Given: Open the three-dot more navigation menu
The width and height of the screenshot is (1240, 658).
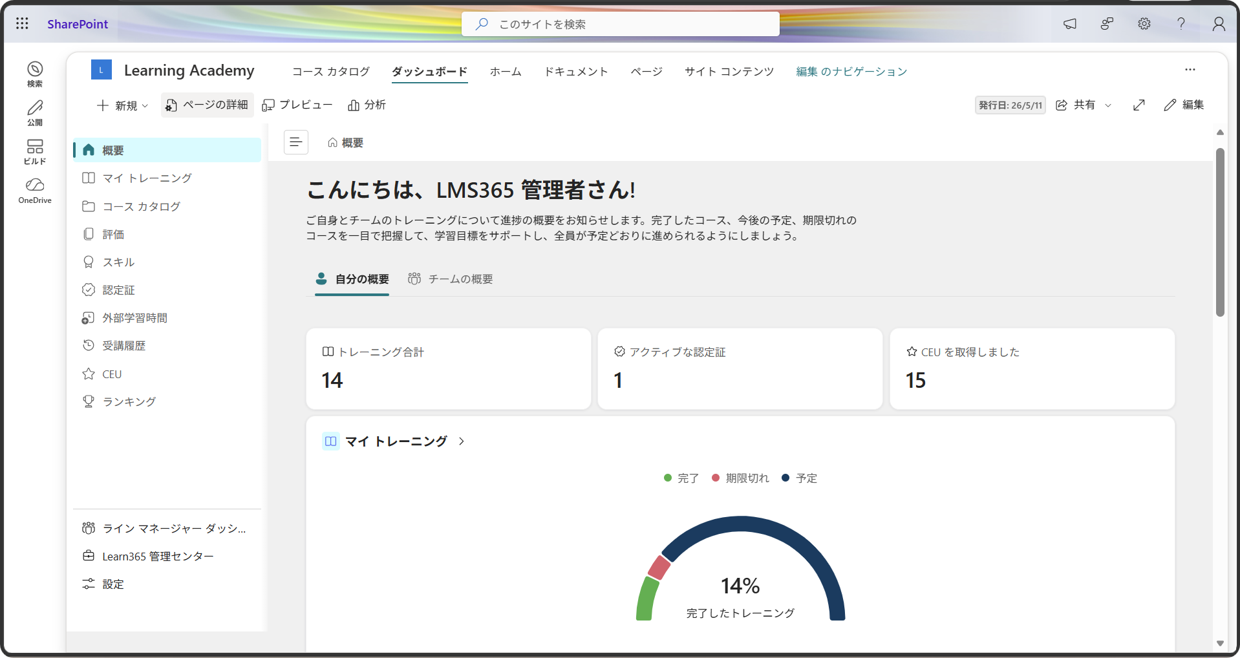Looking at the screenshot, I should [x=1190, y=70].
